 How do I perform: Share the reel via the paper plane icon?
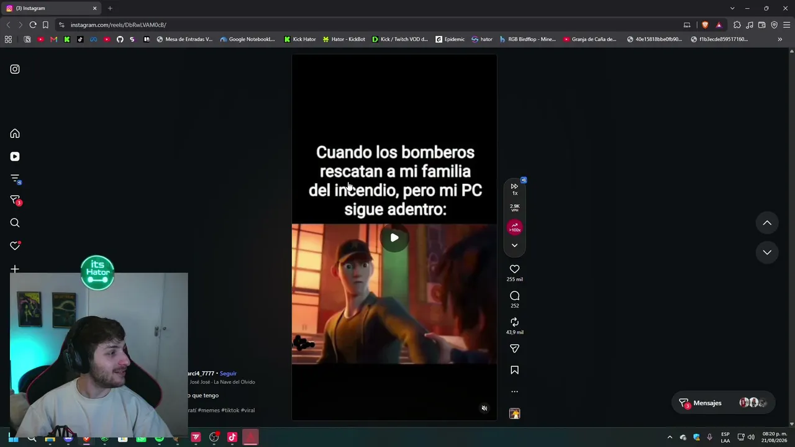pos(514,349)
